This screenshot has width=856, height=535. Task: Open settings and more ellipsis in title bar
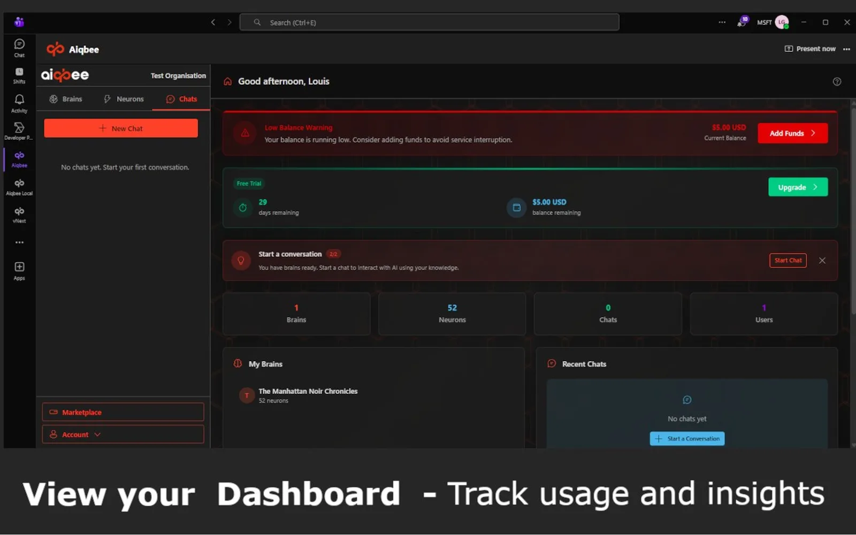tap(722, 22)
